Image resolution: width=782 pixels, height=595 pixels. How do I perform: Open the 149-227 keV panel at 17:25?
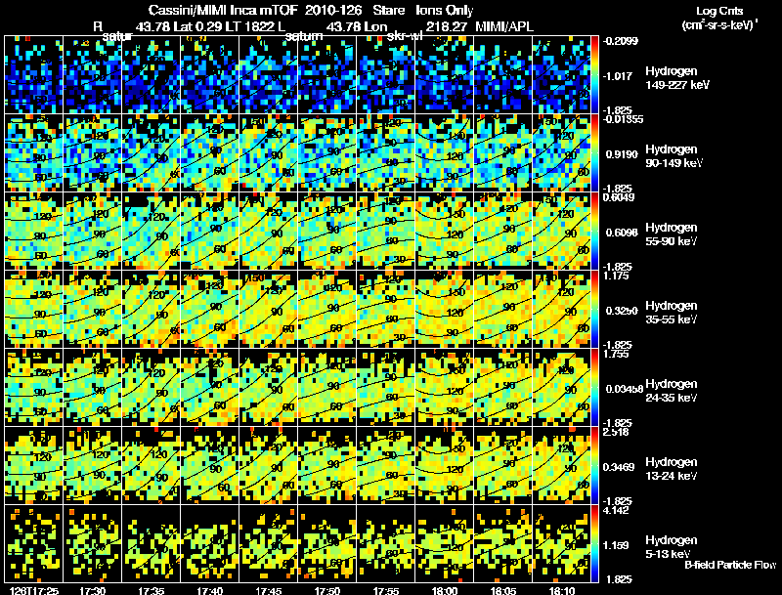[x=34, y=75]
